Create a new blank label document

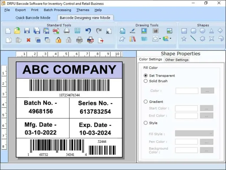(x=8, y=31)
